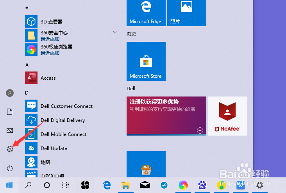The width and height of the screenshot is (286, 193).
Task: Open the Dell Customer Connect icon
Action: point(31,106)
